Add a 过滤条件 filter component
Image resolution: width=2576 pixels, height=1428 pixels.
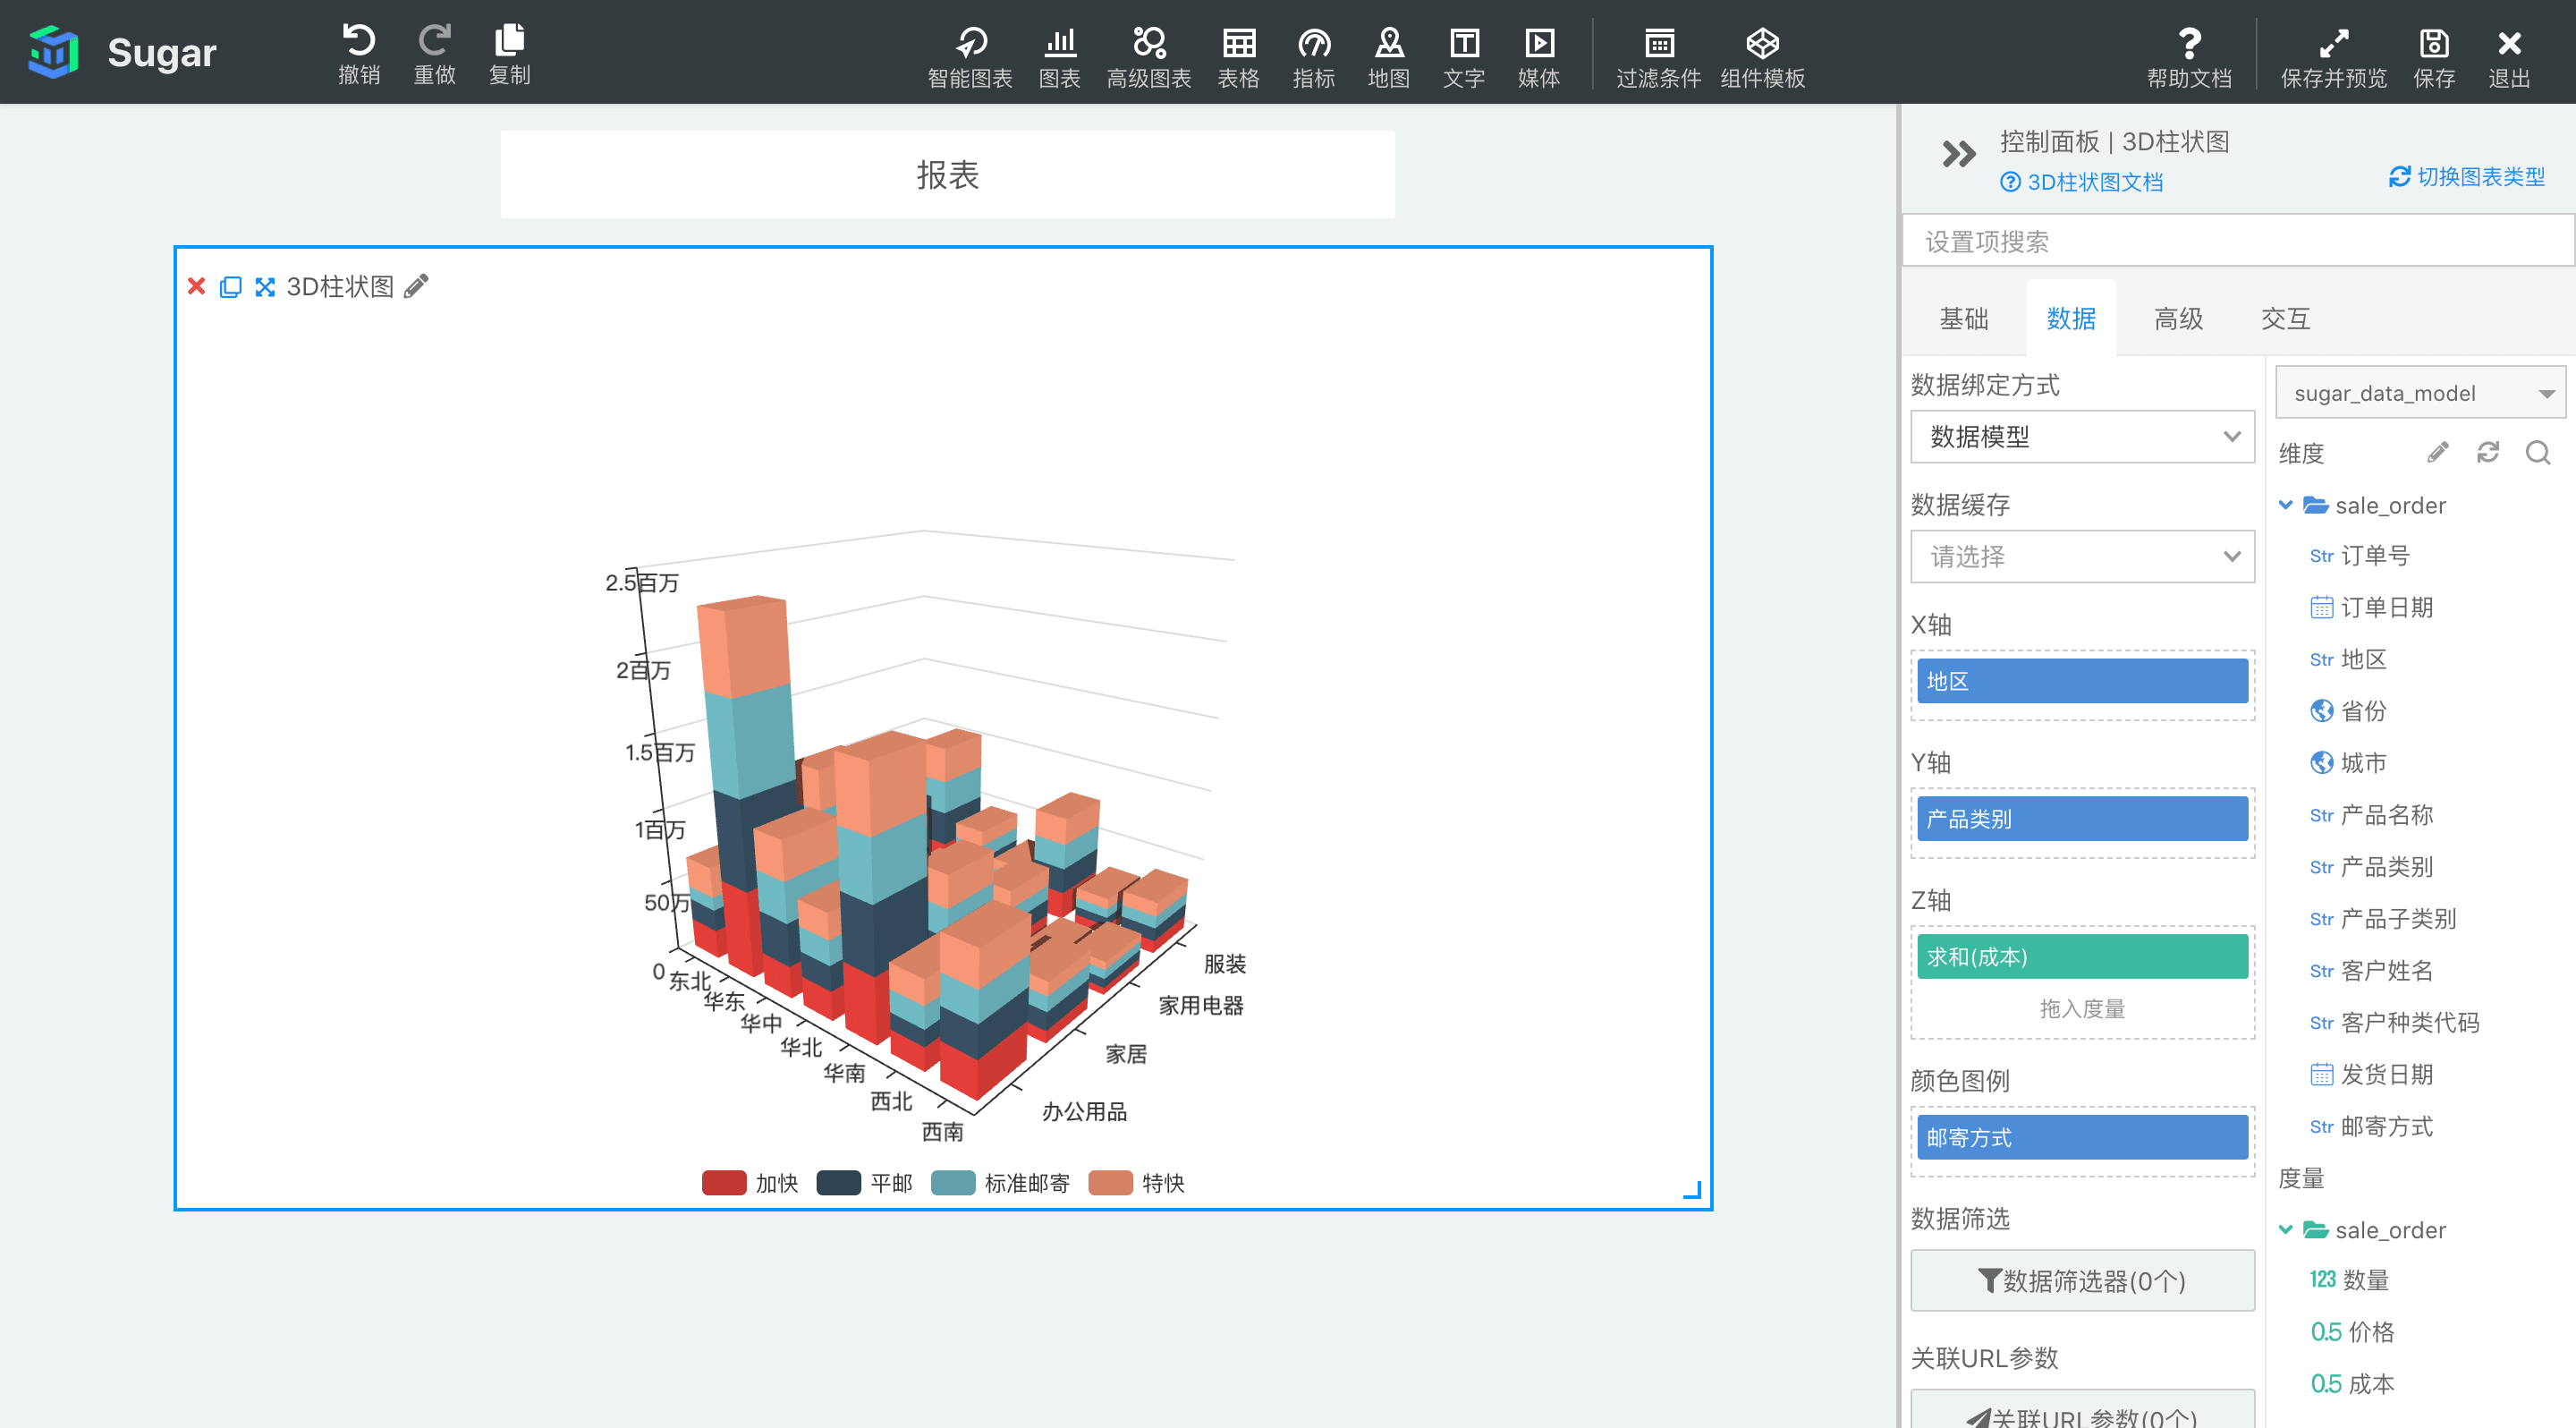1658,57
